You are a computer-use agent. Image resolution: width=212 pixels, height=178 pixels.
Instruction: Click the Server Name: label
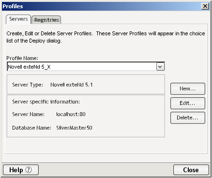pyautogui.click(x=29, y=114)
